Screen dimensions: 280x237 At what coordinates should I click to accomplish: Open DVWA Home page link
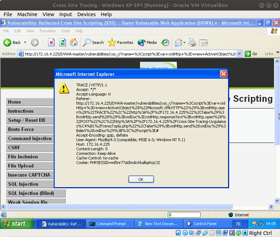[30, 102]
